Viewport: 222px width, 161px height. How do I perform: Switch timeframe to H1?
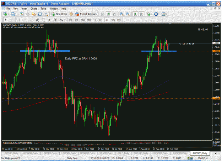pyautogui.click(x=95, y=20)
